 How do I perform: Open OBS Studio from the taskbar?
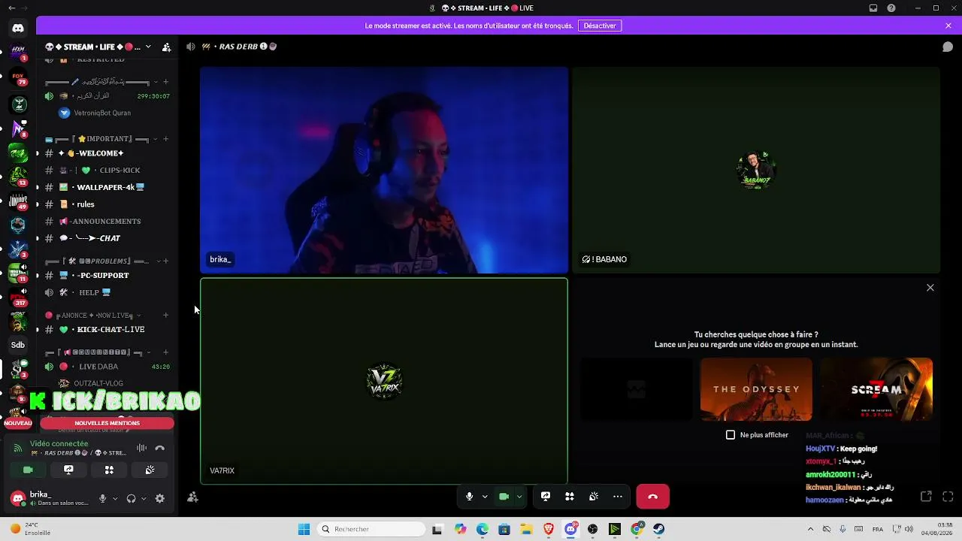pos(593,529)
